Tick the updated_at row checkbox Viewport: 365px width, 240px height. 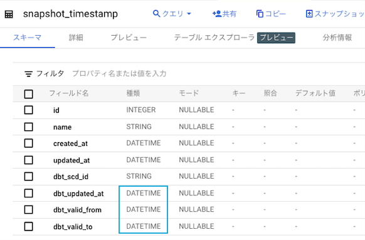tap(28, 160)
